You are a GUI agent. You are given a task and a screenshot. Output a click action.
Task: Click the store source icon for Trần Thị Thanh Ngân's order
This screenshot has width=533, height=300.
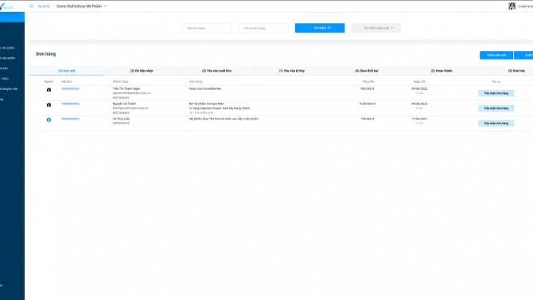pos(49,90)
